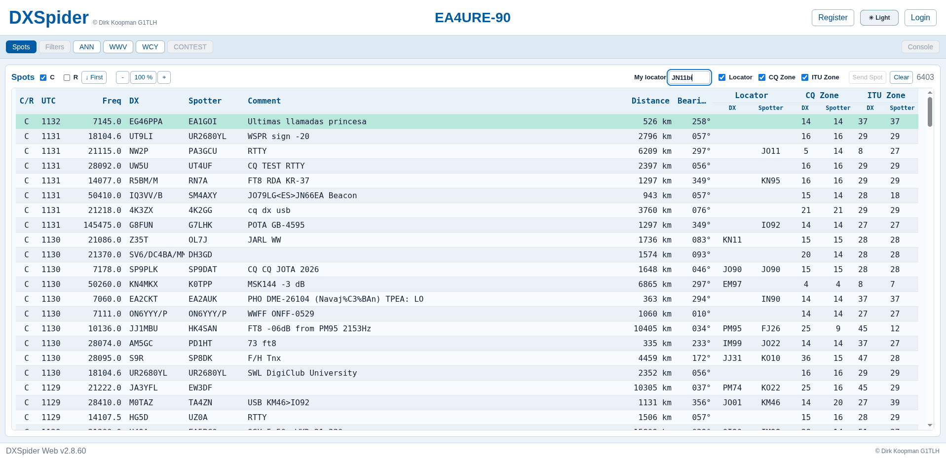Toggle the Light theme button

[879, 18]
